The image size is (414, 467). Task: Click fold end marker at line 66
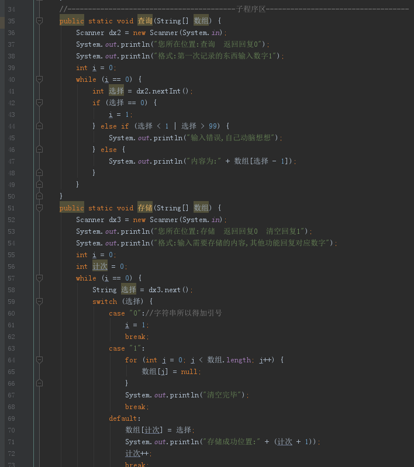coord(39,383)
